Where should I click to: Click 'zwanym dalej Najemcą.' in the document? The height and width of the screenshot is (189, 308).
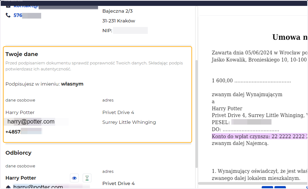[240, 143]
